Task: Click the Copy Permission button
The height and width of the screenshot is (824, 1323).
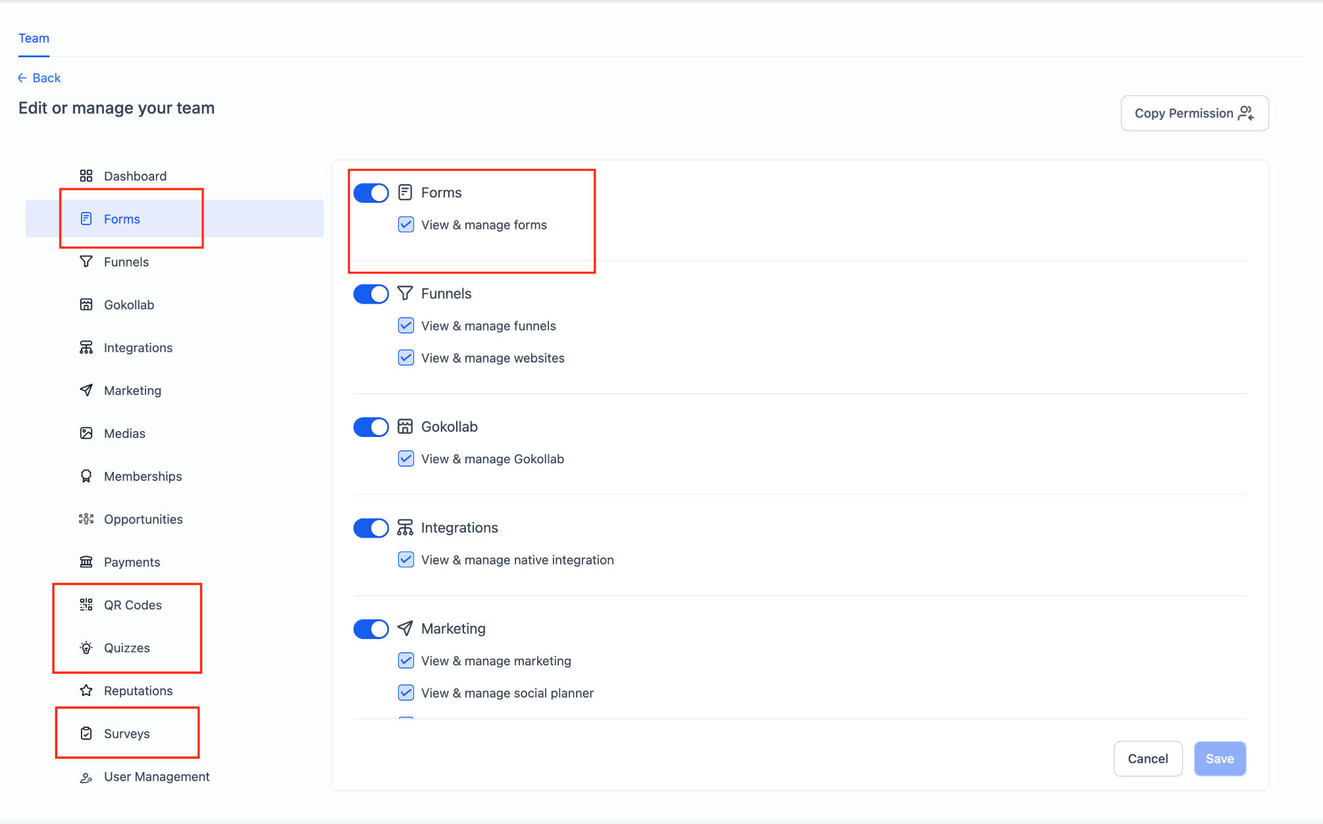Action: (1195, 113)
